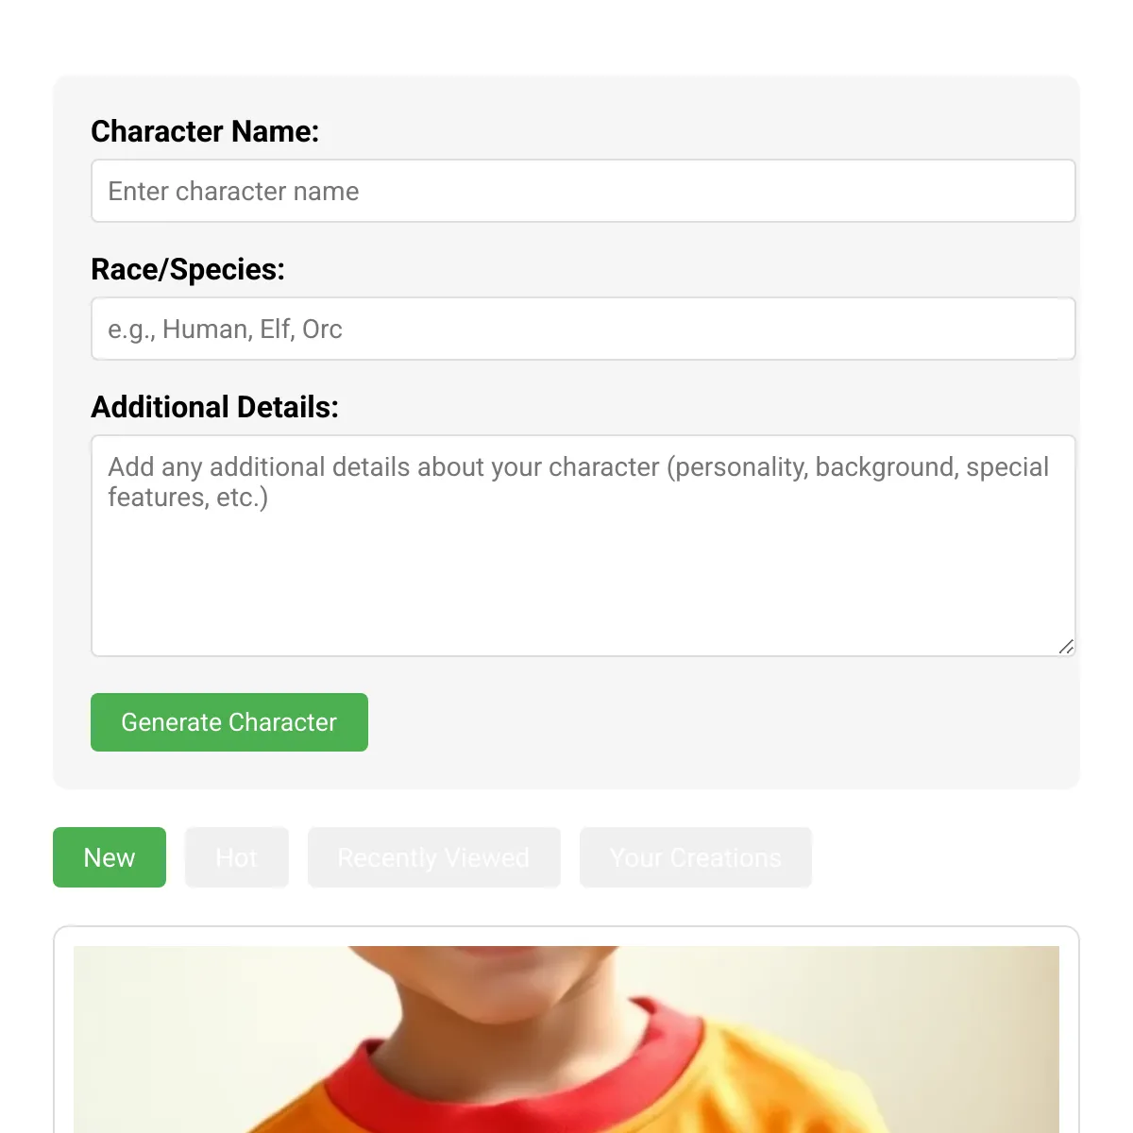Go to the Your Creations tab
1133x1133 pixels.
coord(696,857)
